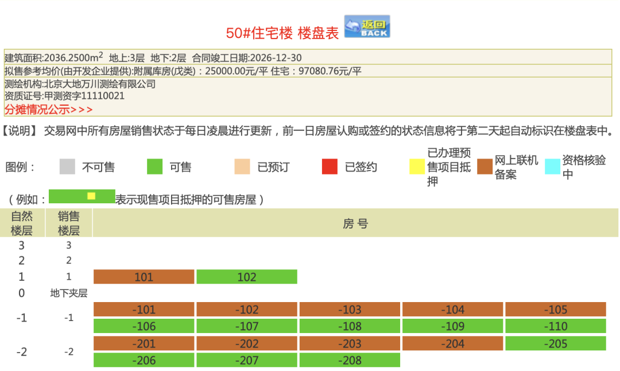Click room -103 cell
The width and height of the screenshot is (620, 371).
click(350, 310)
